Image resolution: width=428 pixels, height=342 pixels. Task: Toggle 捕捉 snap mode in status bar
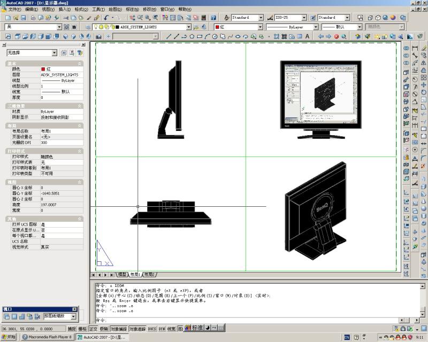pos(72,329)
